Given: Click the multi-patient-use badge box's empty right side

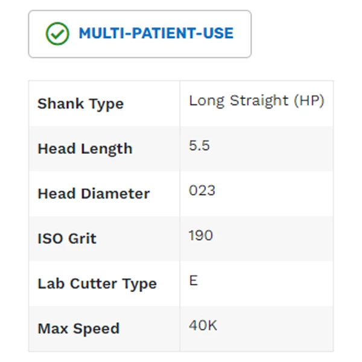Looking at the screenshot, I should pos(243,34).
